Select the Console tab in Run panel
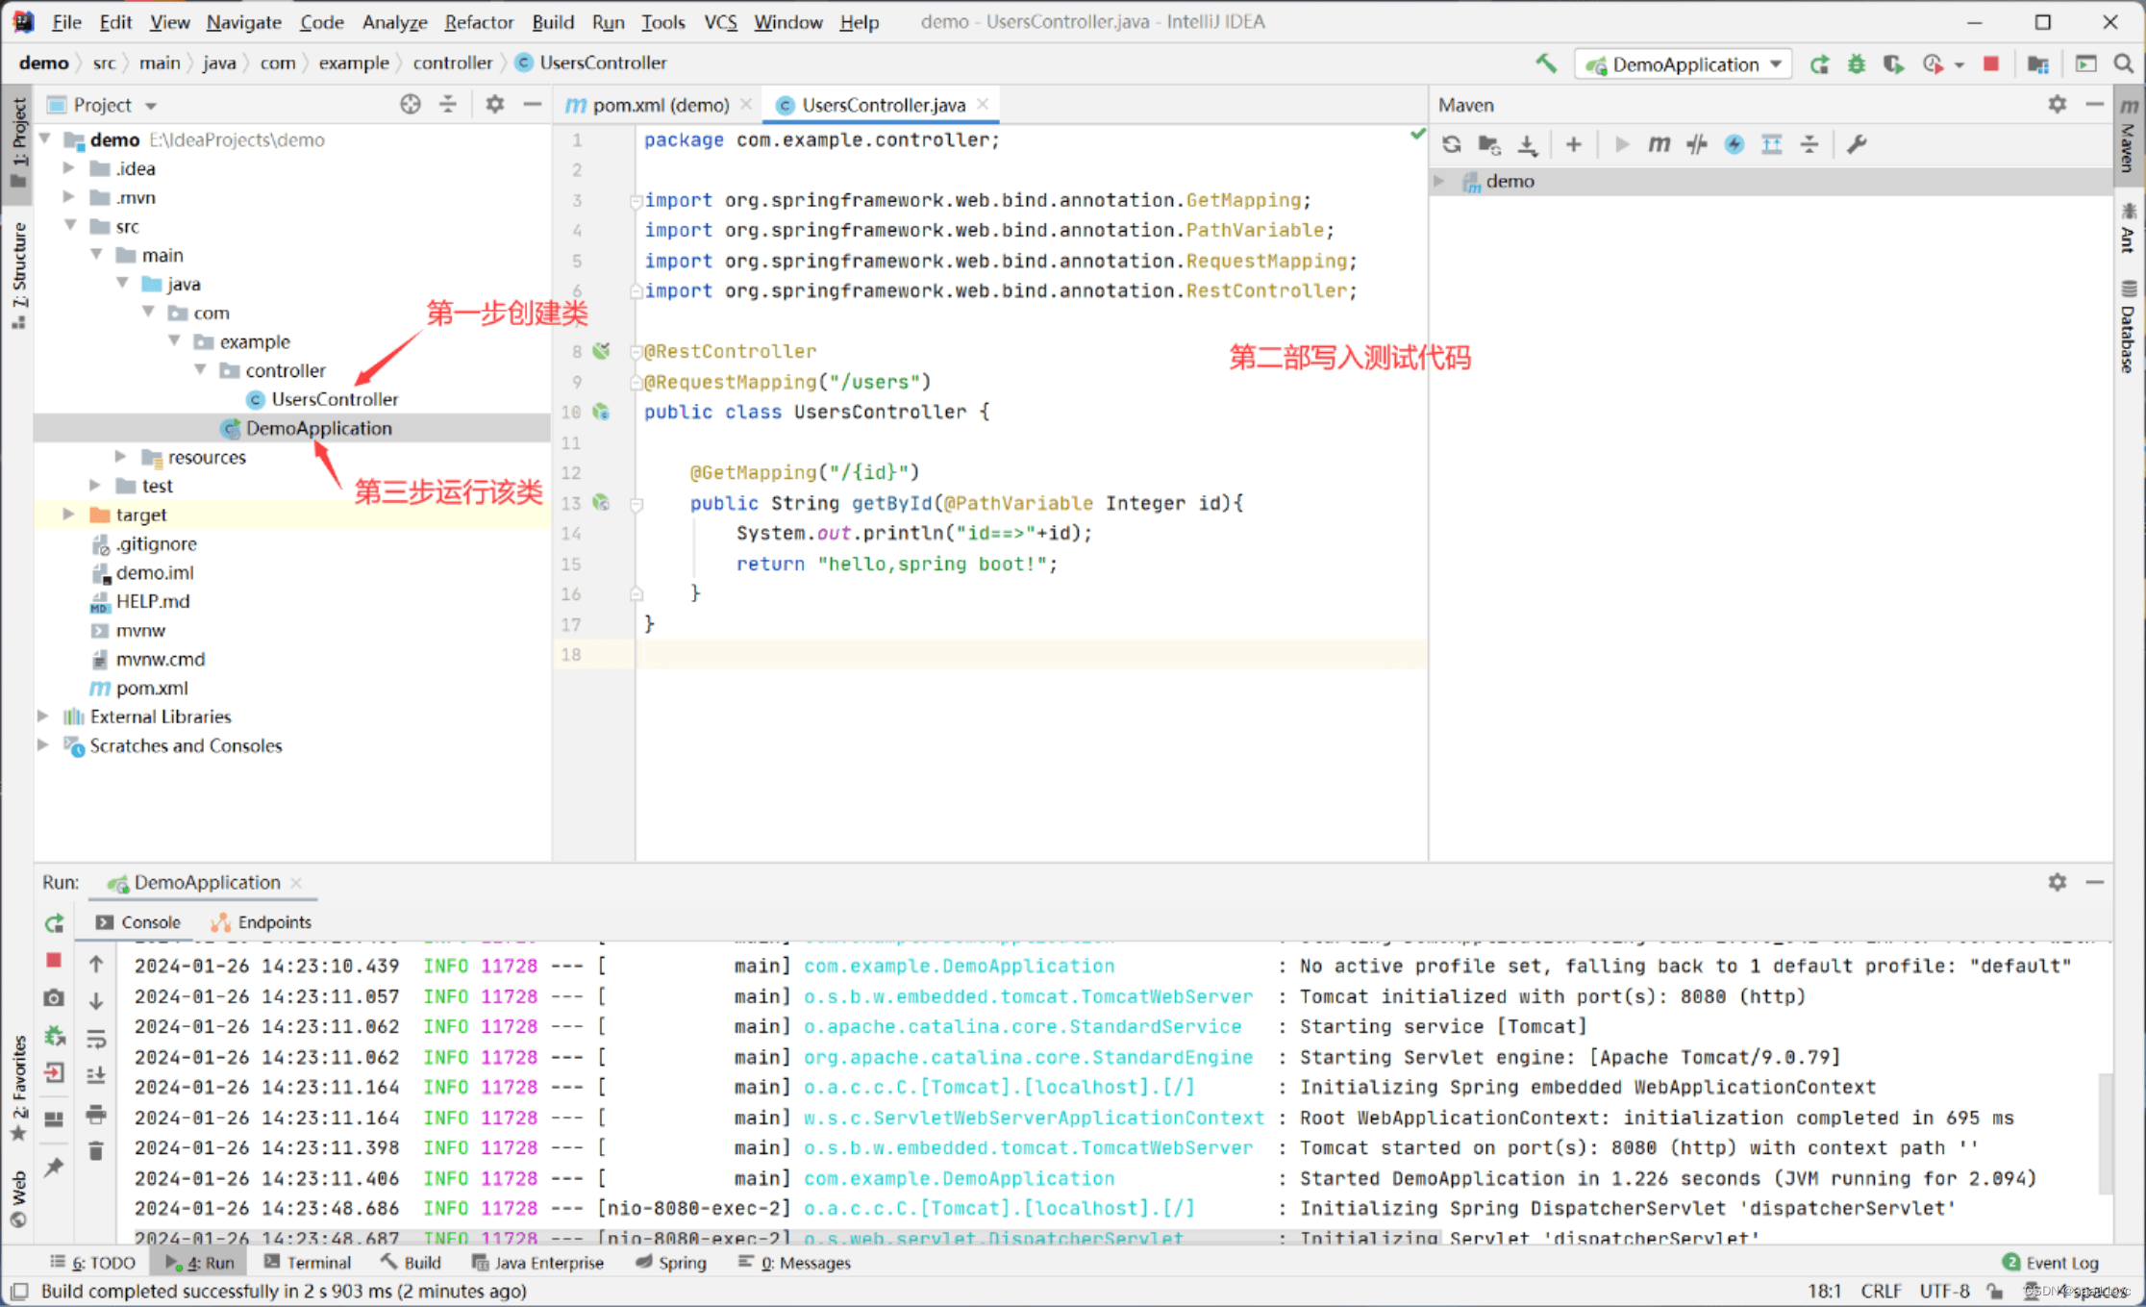The width and height of the screenshot is (2146, 1307). pos(138,922)
